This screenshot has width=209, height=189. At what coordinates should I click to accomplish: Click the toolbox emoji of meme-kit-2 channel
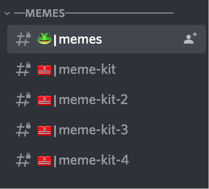pos(44,99)
